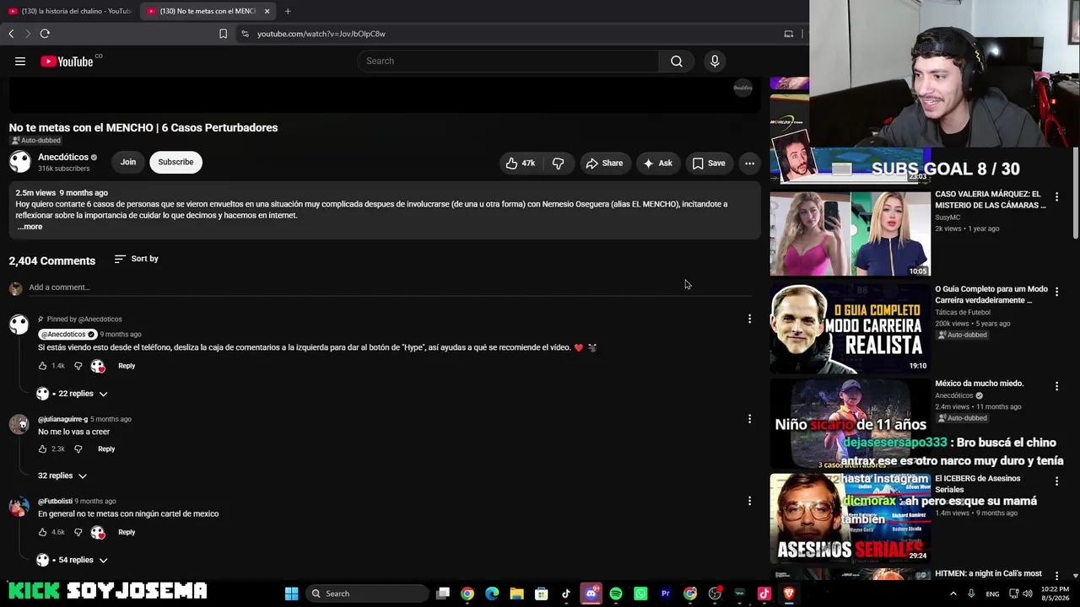Viewport: 1080px width, 607px height.
Task: Click the YouTube search input box
Action: 509,61
